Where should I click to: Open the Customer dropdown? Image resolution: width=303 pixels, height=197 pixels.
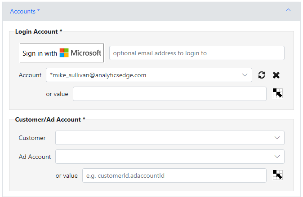[169, 138]
